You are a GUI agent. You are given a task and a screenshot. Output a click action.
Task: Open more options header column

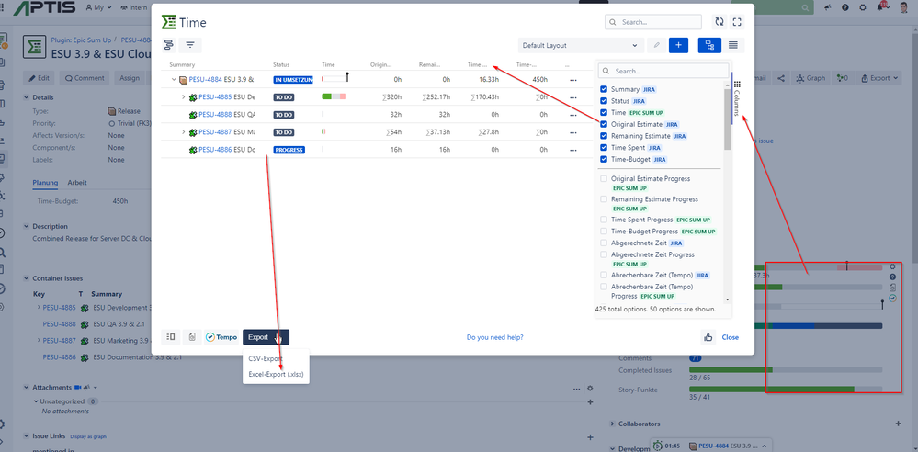coord(567,65)
